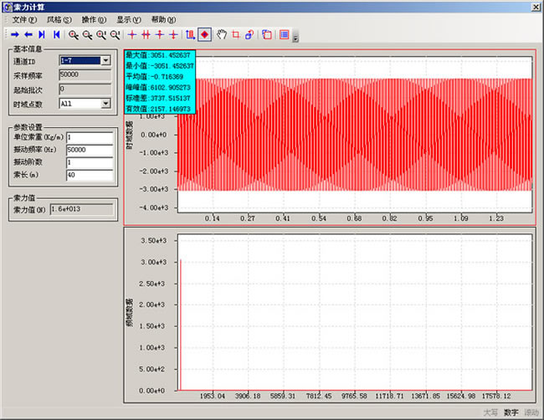The height and width of the screenshot is (420, 544).
Task: Click the blue left arrow icon
Action: coord(28,34)
